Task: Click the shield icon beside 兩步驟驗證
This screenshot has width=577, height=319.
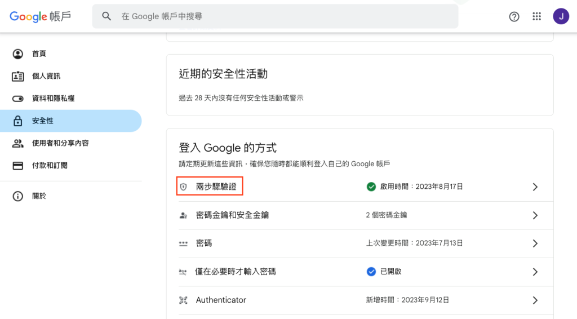Action: [183, 187]
